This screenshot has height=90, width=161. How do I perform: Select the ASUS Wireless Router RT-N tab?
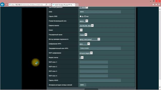point(64,5)
